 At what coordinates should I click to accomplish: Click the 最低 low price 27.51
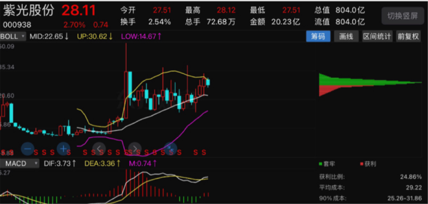tap(292, 10)
